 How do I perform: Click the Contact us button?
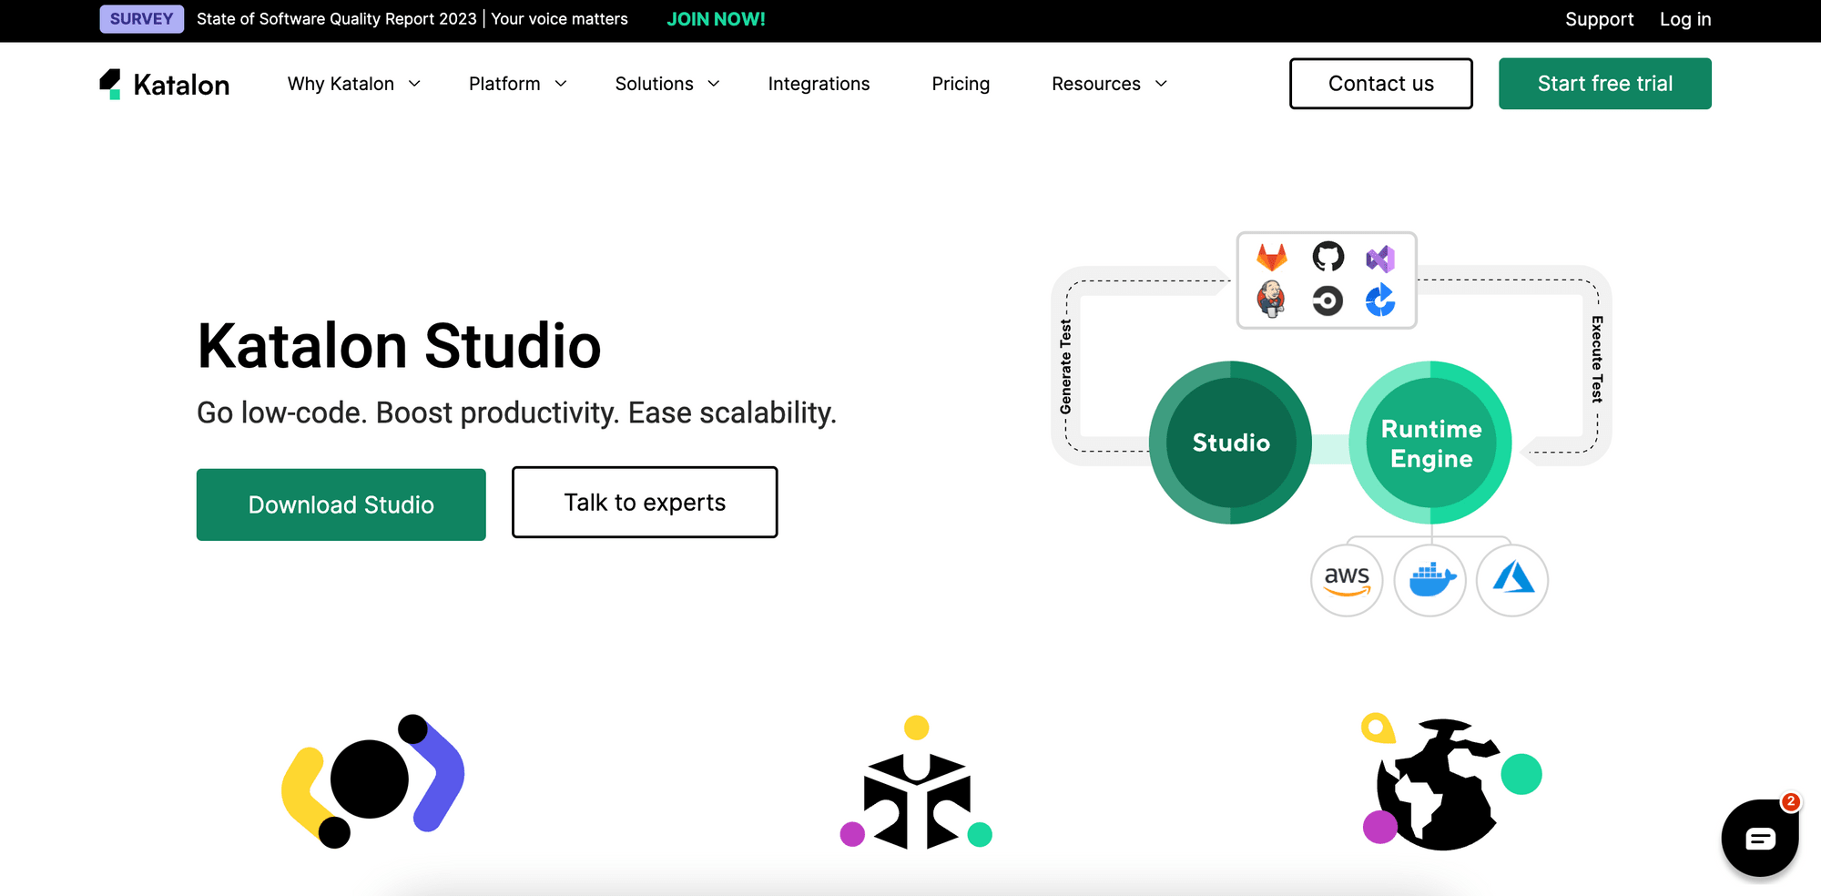coord(1381,84)
